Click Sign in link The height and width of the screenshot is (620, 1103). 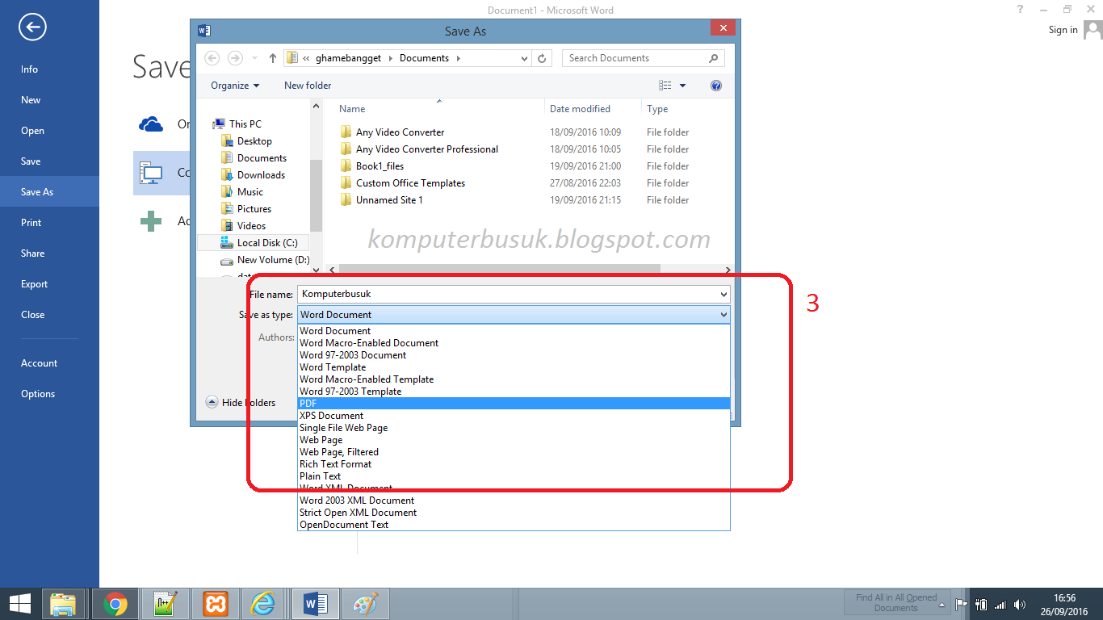(x=1063, y=30)
